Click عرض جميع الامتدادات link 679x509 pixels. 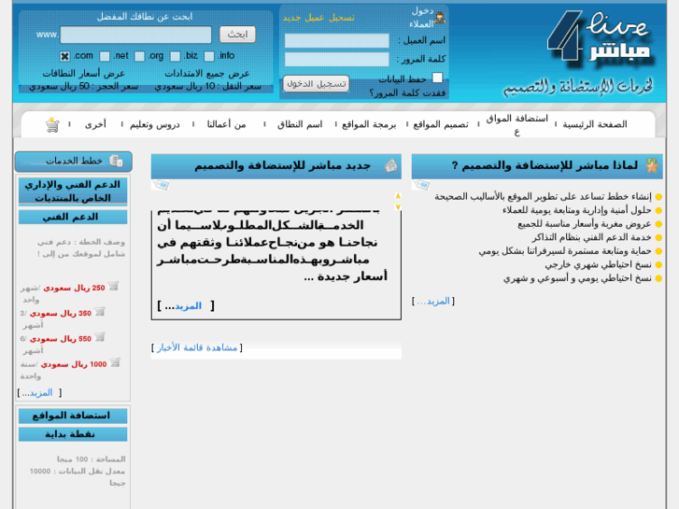[x=207, y=74]
